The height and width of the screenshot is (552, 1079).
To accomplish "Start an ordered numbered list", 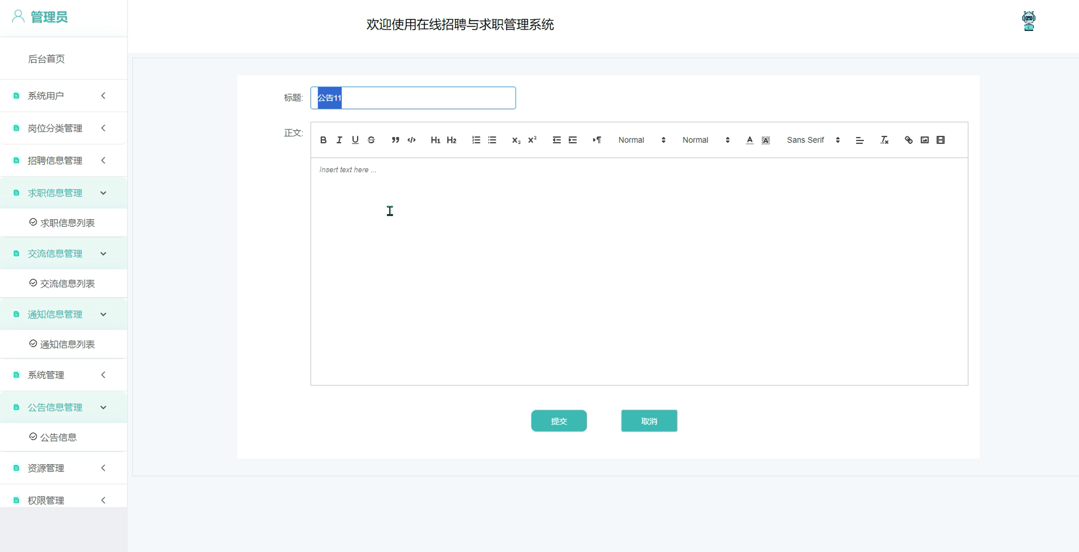I will [x=476, y=140].
